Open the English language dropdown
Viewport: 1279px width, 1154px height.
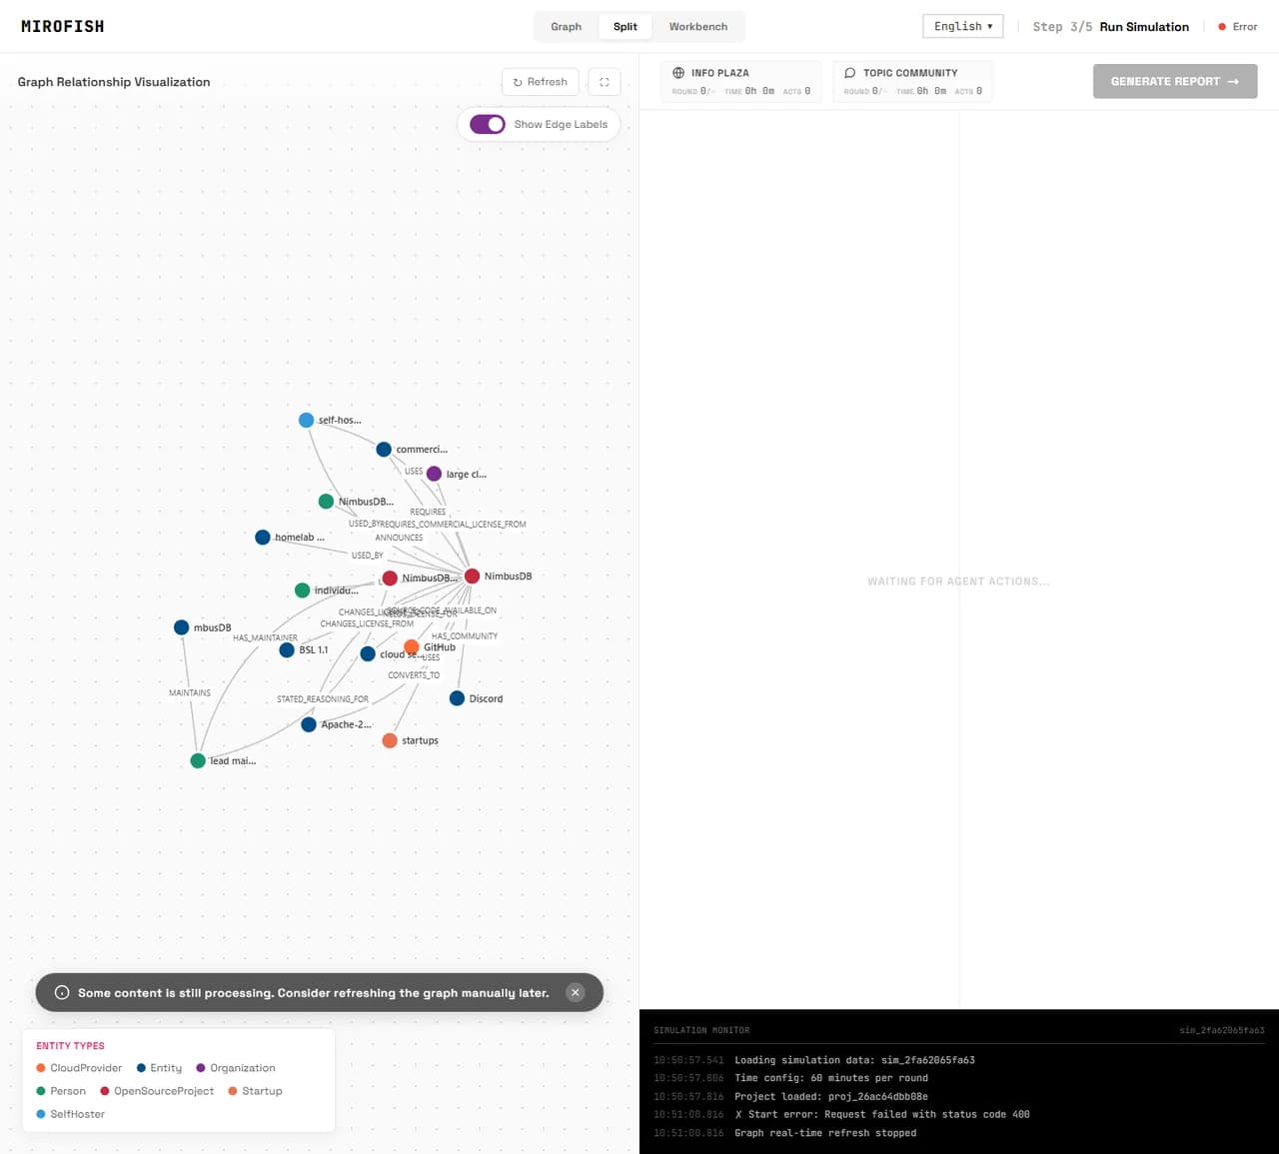pos(963,26)
